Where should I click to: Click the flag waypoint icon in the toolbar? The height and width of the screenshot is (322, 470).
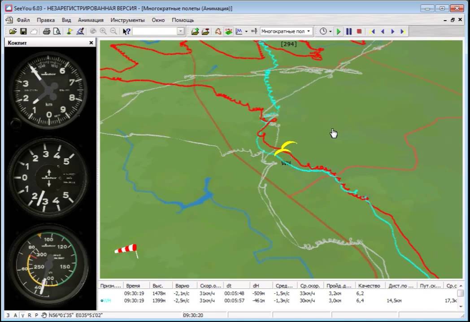point(70,31)
